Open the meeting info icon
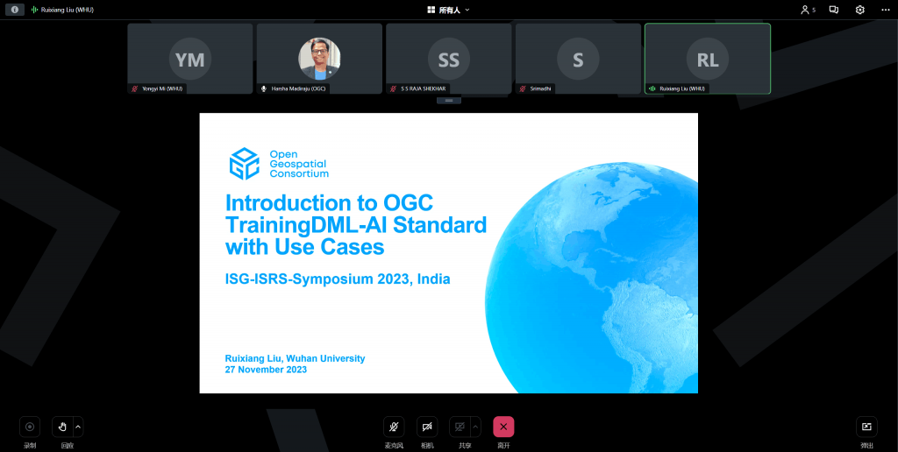Screen dimensions: 898x452 click(15, 10)
